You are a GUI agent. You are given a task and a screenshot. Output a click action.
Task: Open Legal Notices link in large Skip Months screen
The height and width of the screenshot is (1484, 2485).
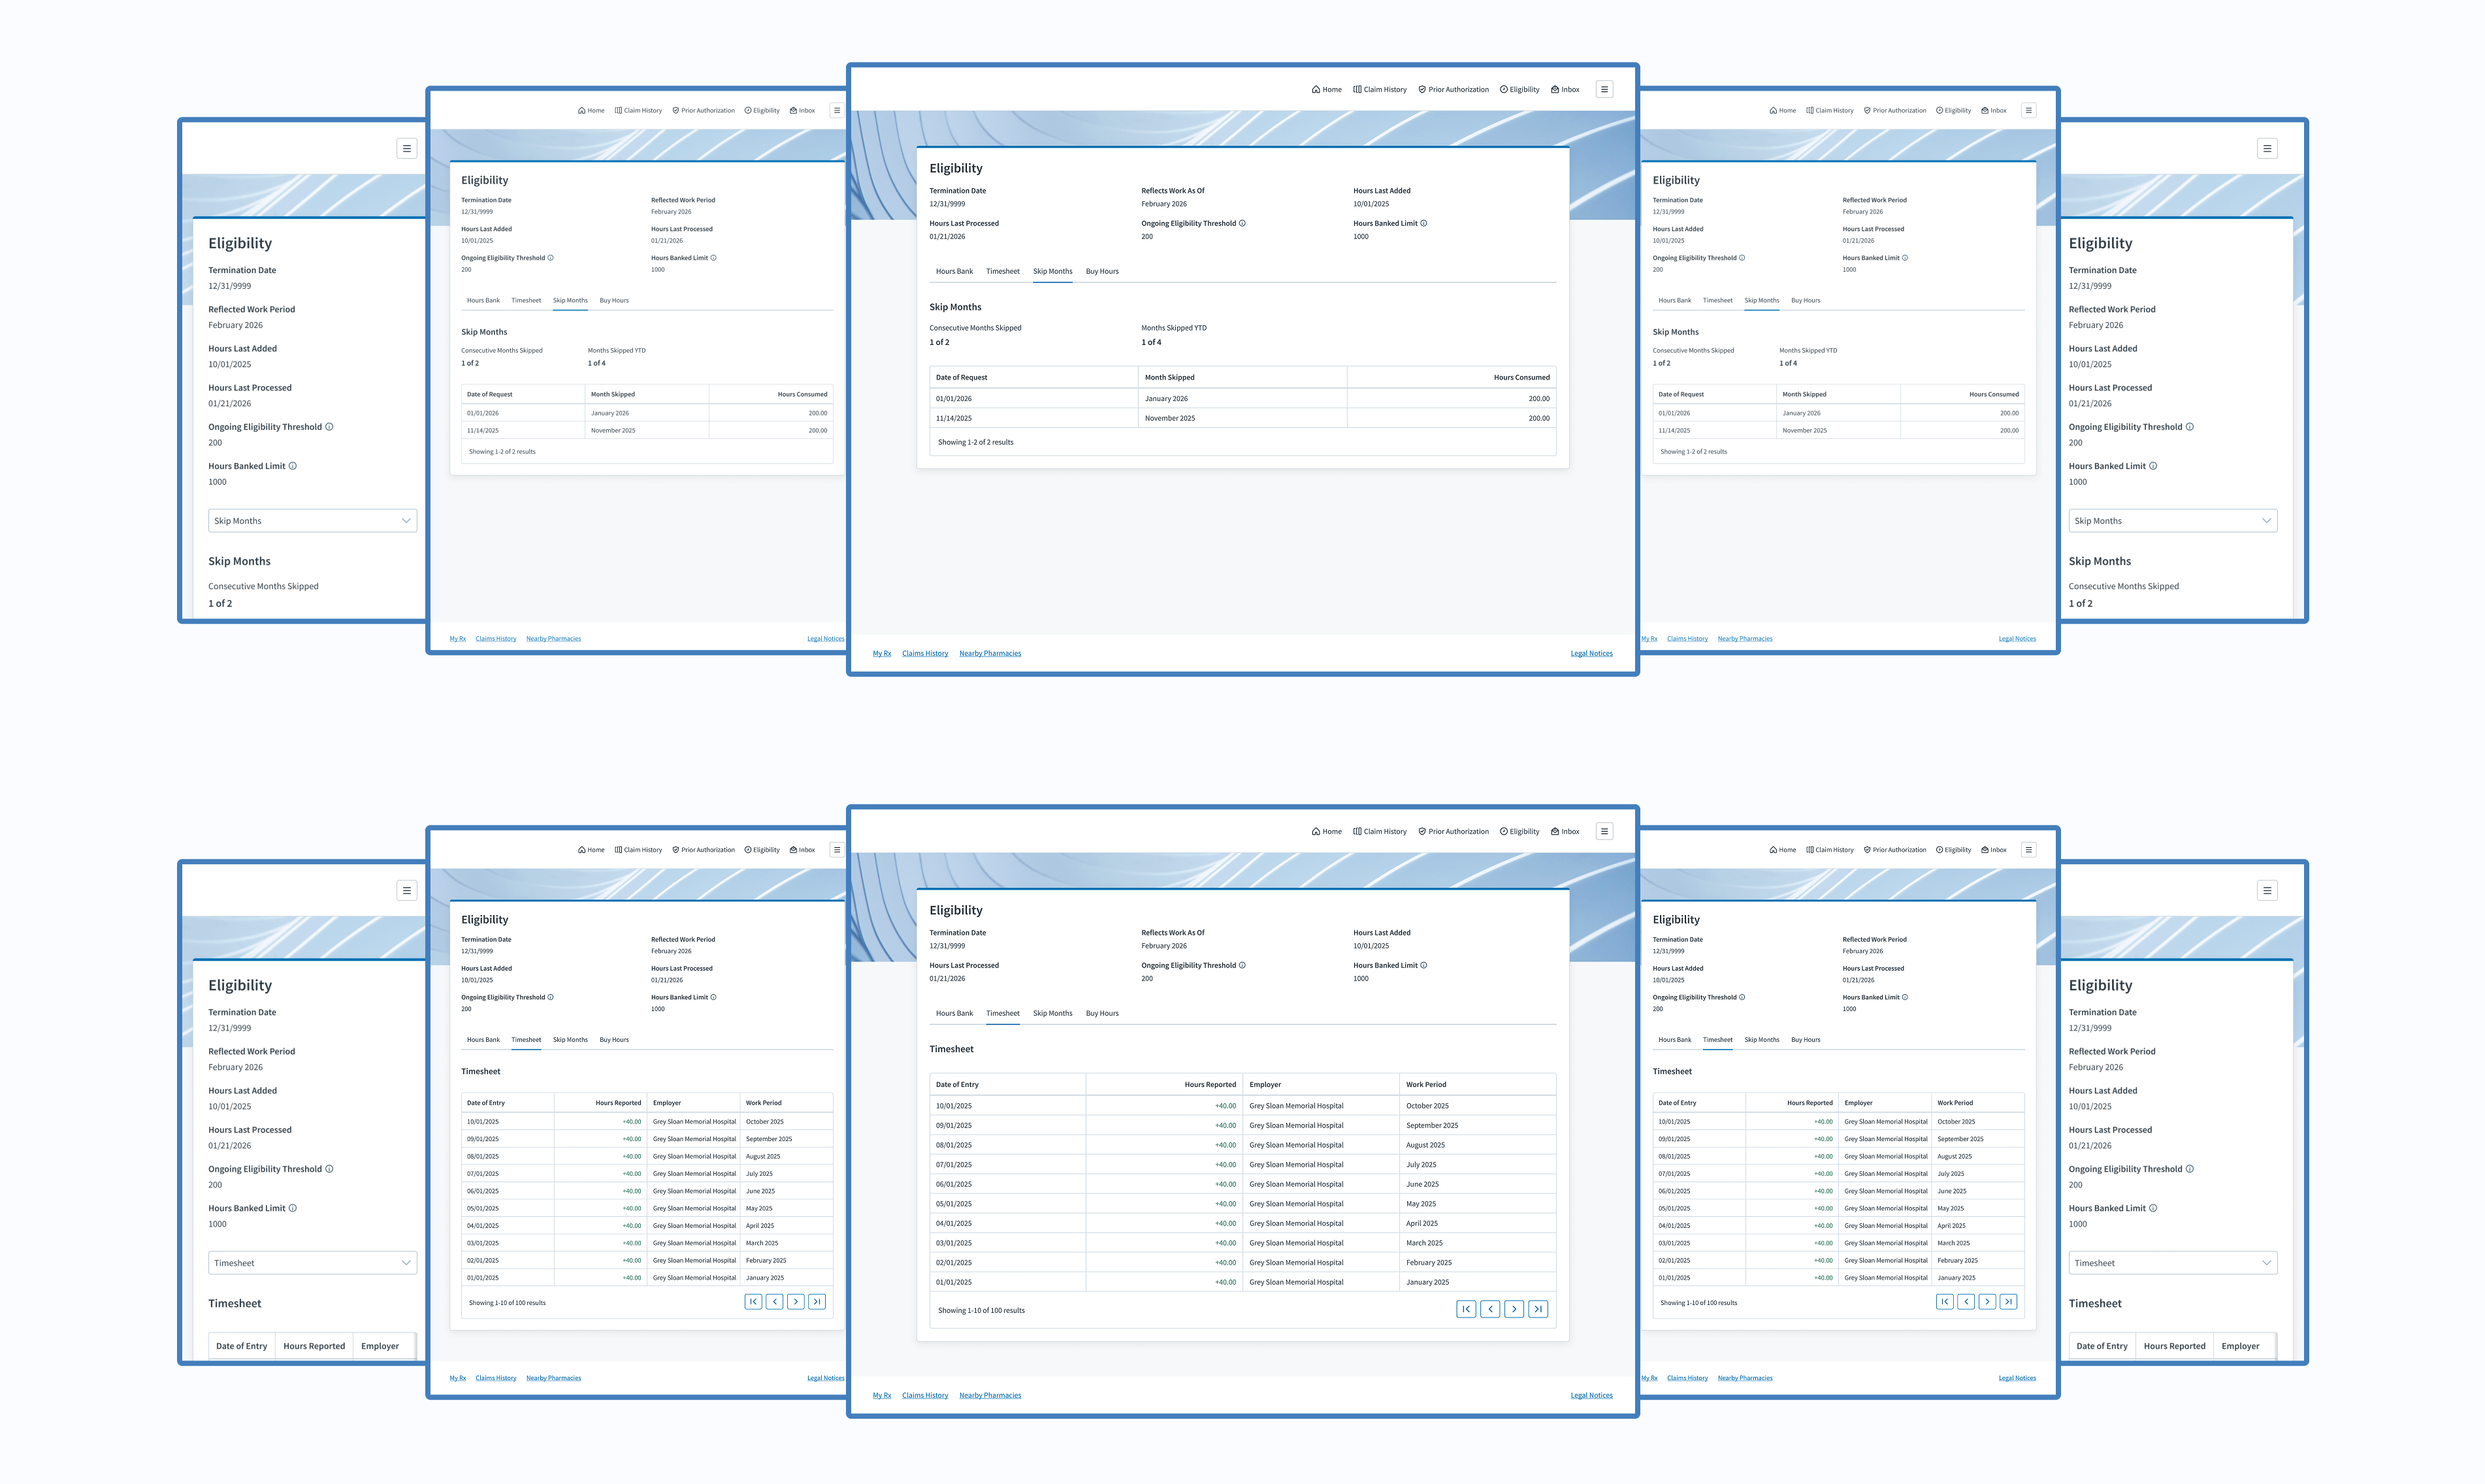pyautogui.click(x=1591, y=653)
